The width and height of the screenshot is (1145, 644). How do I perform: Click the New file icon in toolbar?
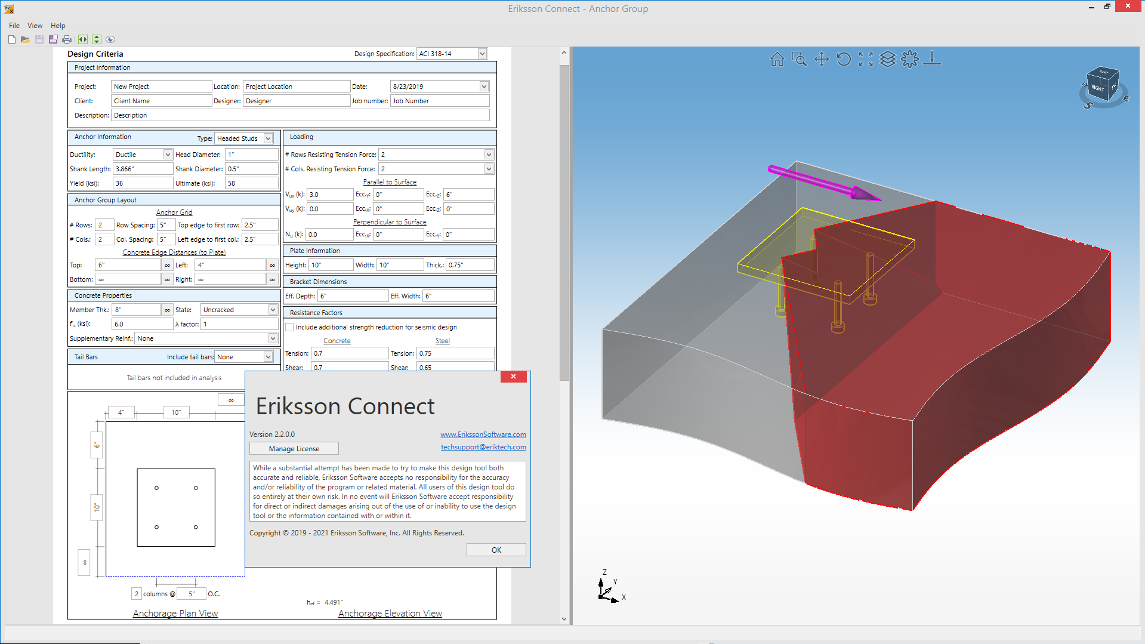tap(12, 39)
